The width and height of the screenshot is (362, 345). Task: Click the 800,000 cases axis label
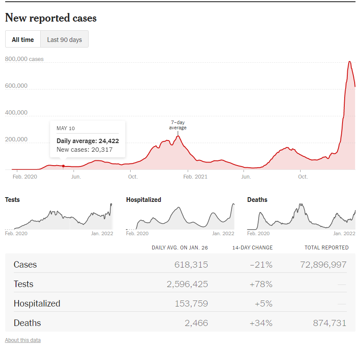(x=24, y=59)
